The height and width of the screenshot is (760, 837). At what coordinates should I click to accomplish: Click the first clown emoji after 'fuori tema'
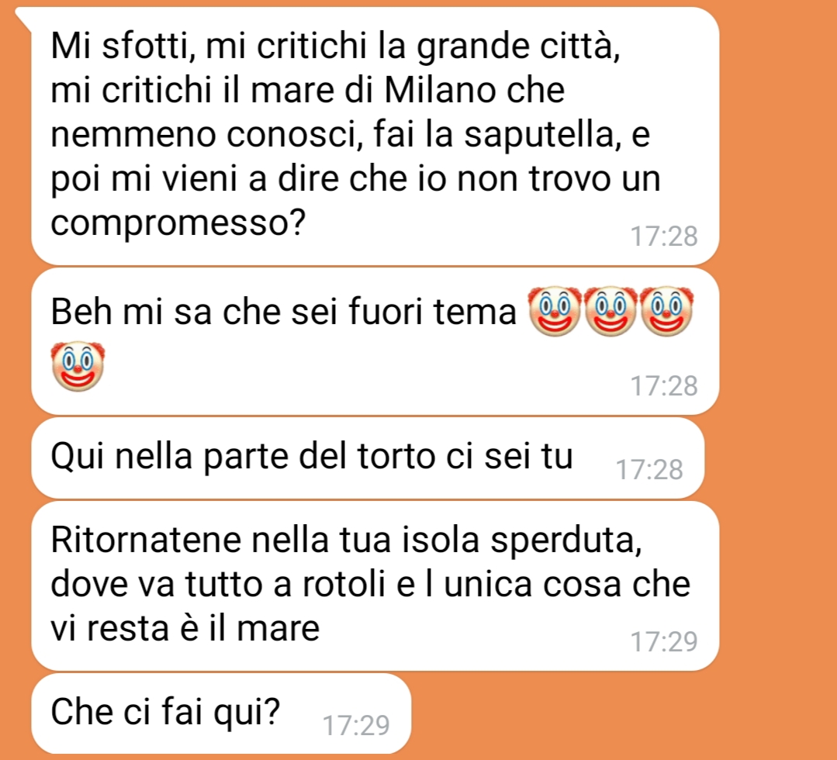tap(554, 311)
